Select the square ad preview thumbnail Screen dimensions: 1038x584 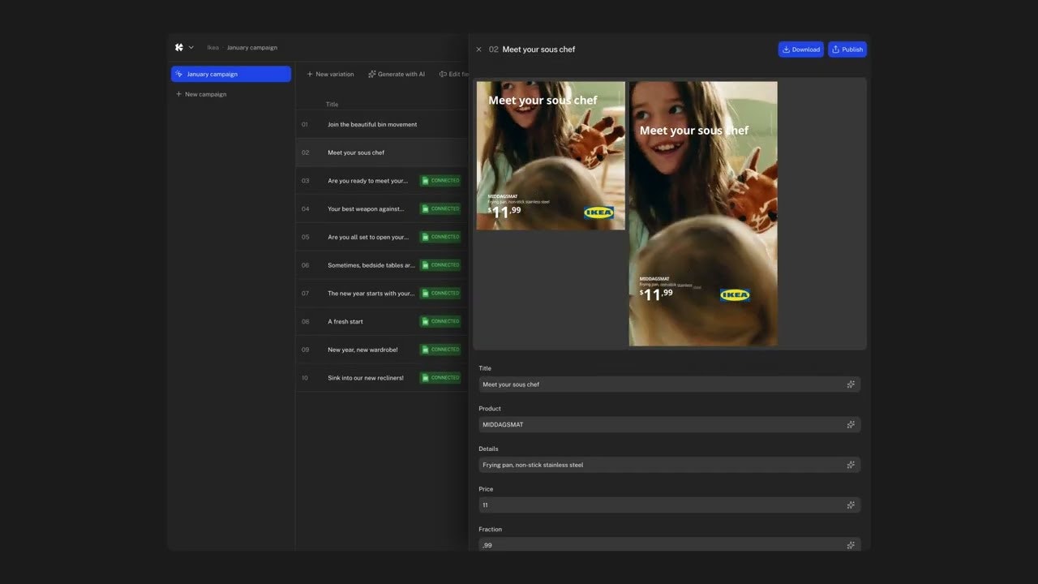click(x=551, y=155)
